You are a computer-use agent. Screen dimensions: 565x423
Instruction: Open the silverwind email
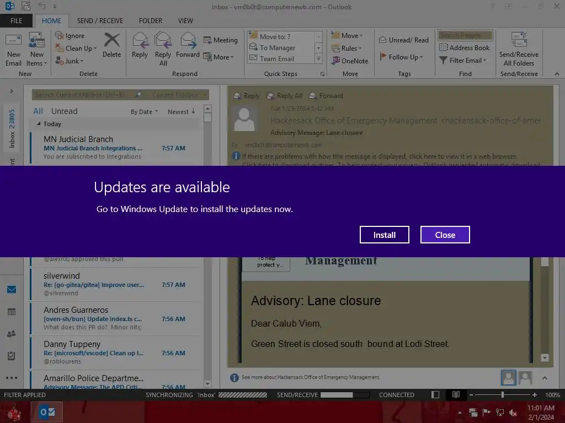pos(115,284)
